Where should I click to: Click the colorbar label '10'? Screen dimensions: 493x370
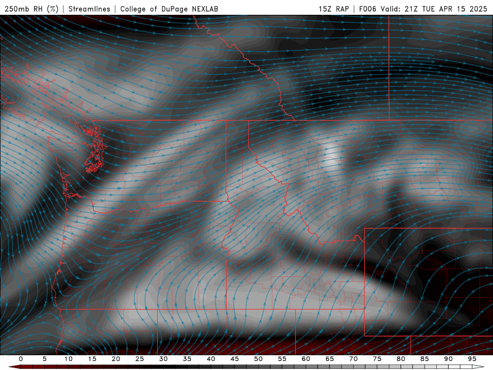pyautogui.click(x=68, y=359)
